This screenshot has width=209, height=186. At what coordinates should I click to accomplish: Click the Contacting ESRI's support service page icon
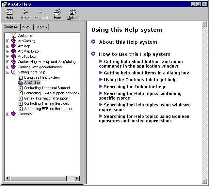21,93
